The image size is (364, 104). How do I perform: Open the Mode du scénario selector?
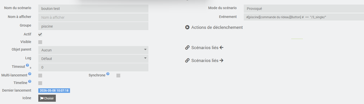coord(304,8)
